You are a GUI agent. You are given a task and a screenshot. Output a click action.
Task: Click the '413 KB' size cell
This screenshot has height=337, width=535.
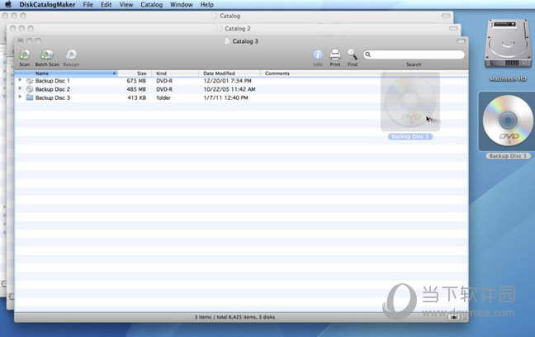[137, 98]
